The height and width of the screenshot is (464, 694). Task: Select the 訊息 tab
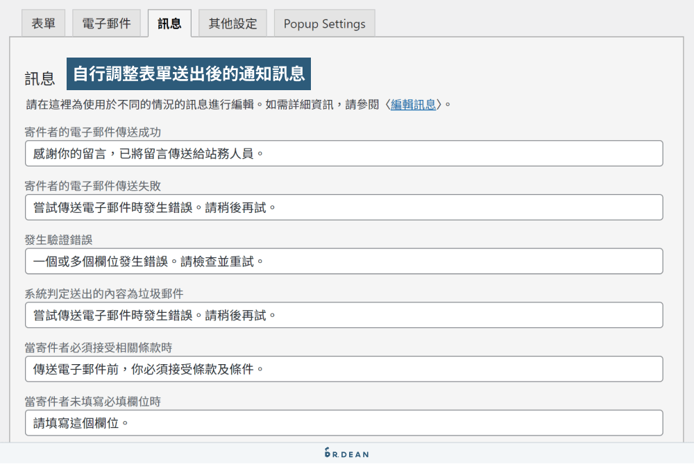pos(169,23)
